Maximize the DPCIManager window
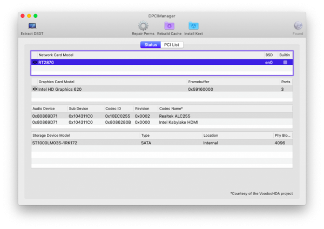The width and height of the screenshot is (324, 229). point(36,16)
